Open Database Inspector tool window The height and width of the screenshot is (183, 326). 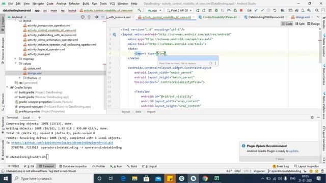(x=73, y=166)
